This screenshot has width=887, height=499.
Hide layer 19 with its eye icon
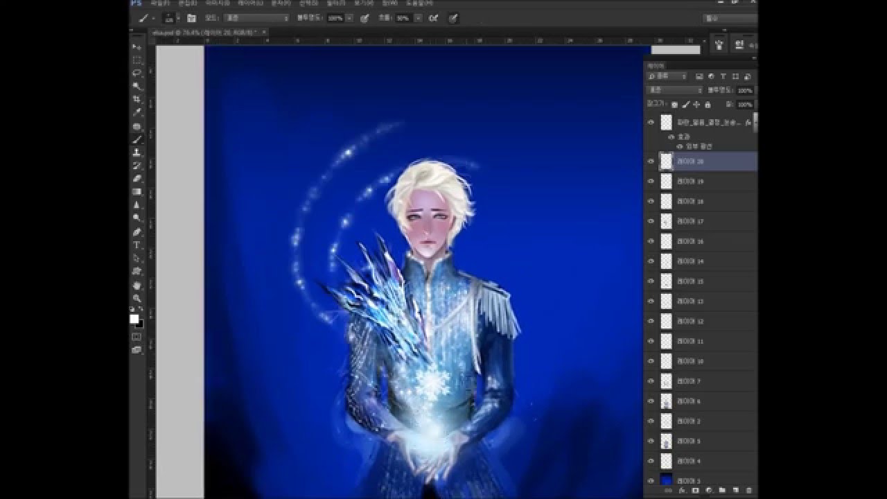coord(651,182)
